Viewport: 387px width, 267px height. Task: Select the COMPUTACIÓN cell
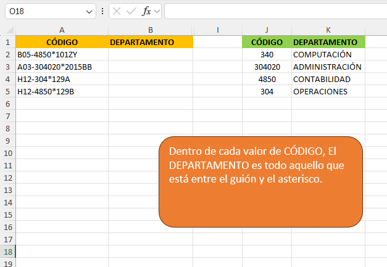click(x=328, y=54)
